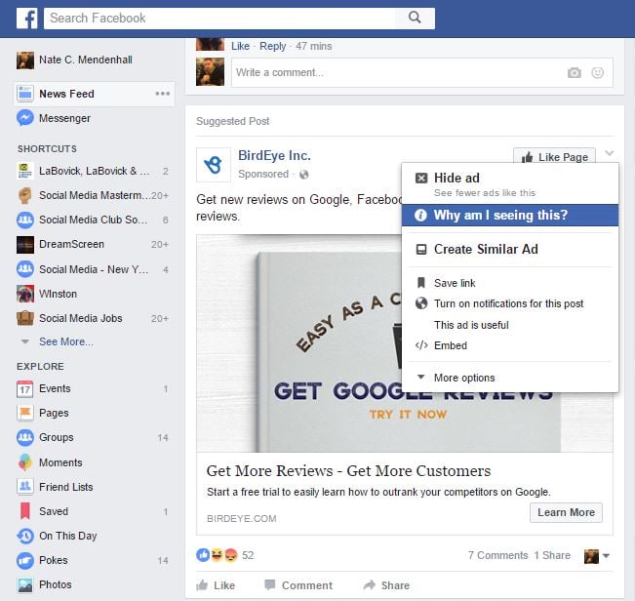Open Social Media - New Y... icon
The image size is (635, 601).
pyautogui.click(x=25, y=269)
